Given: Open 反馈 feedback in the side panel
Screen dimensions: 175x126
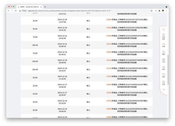Looking at the screenshot, I should 163,83.
